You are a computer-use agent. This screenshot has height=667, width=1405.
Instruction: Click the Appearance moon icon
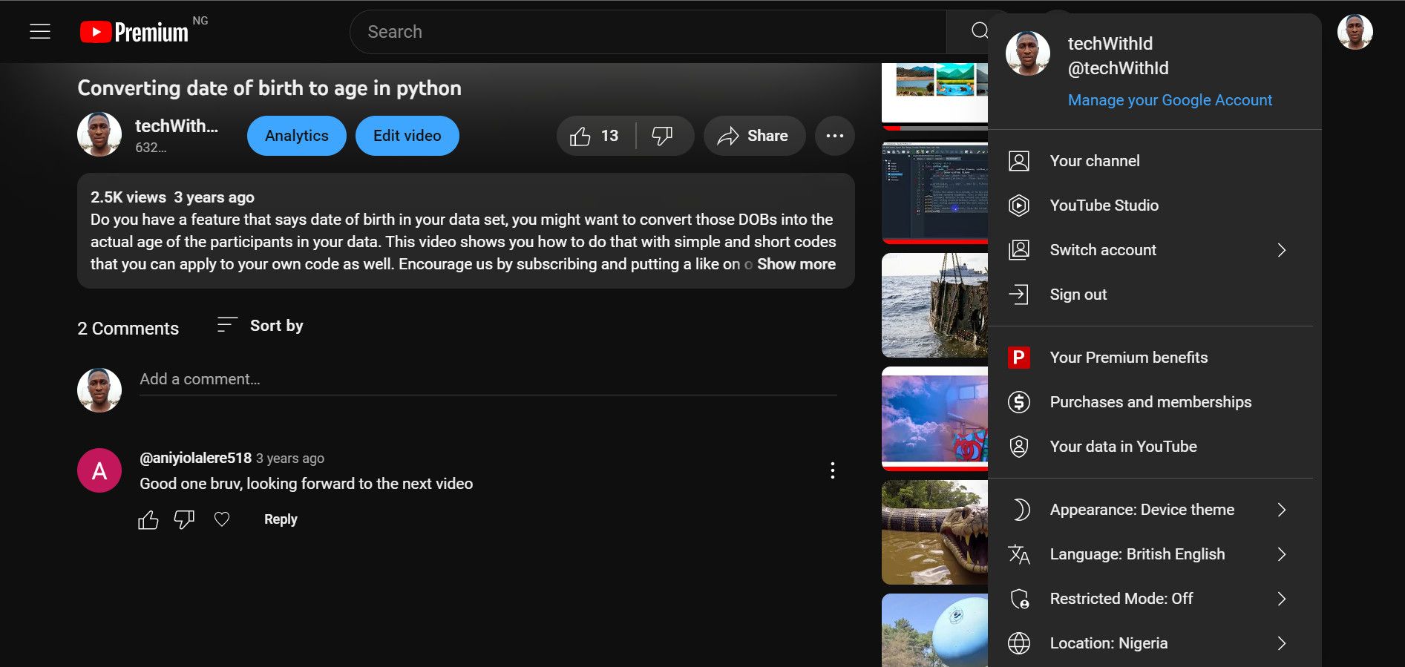tap(1021, 510)
